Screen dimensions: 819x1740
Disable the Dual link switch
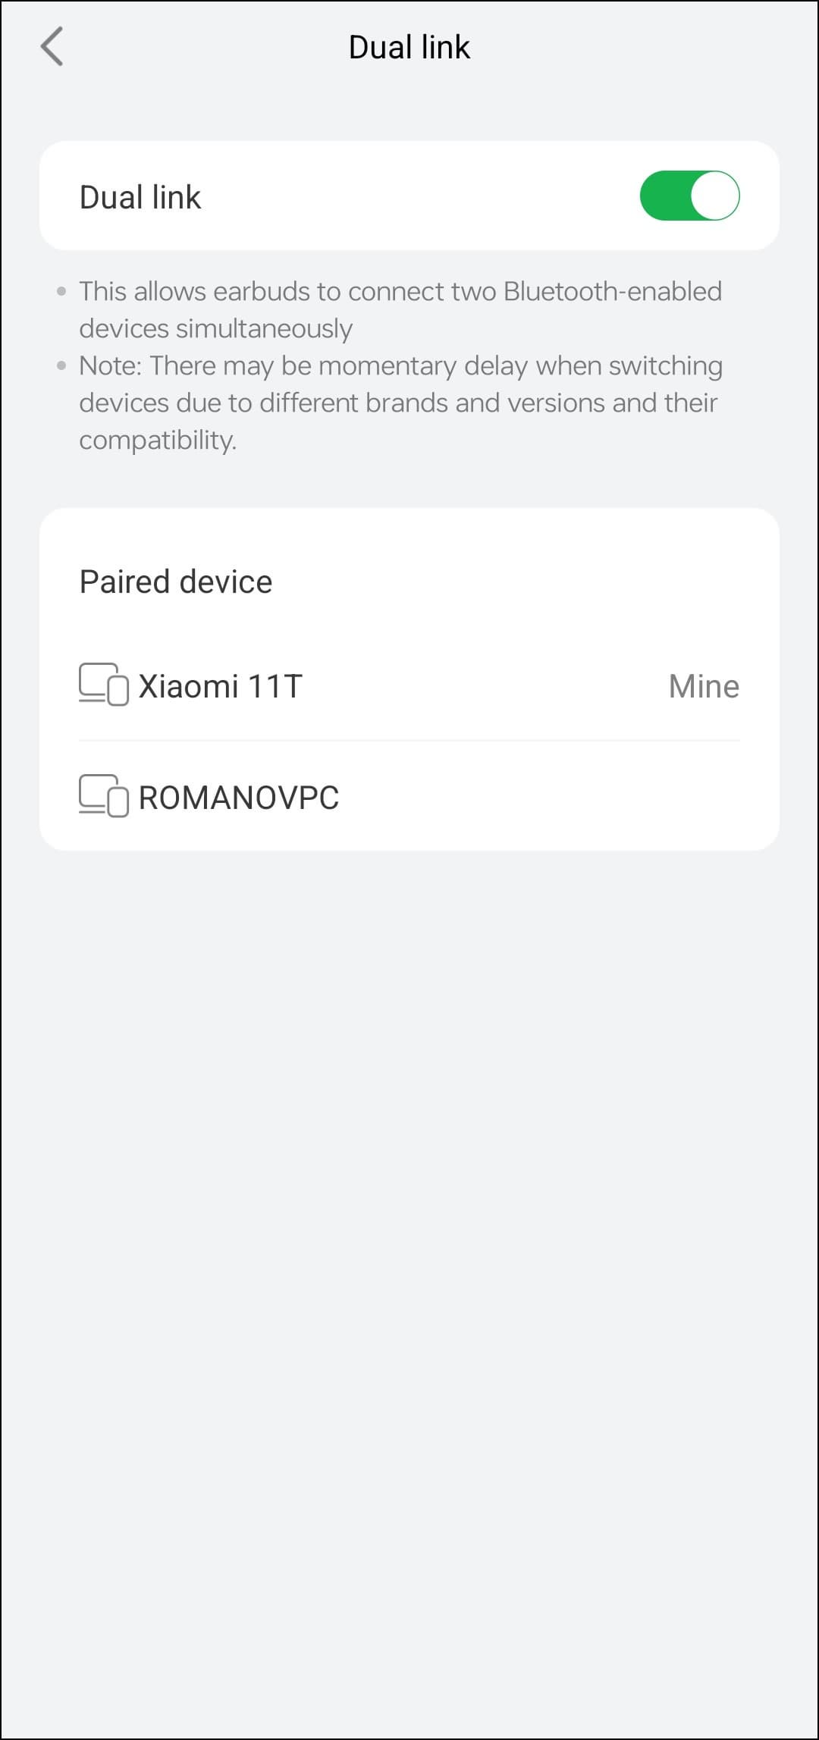pyautogui.click(x=689, y=196)
